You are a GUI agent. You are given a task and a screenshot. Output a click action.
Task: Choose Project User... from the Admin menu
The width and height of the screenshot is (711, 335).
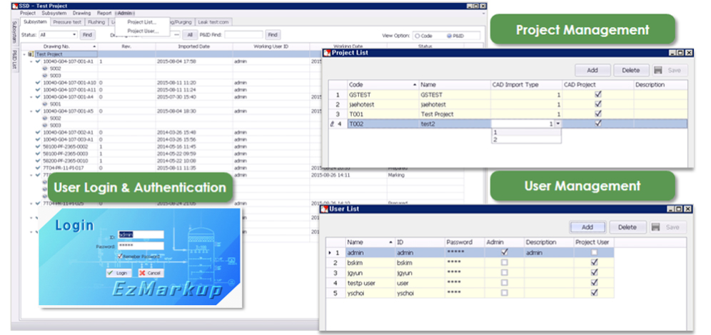point(142,31)
